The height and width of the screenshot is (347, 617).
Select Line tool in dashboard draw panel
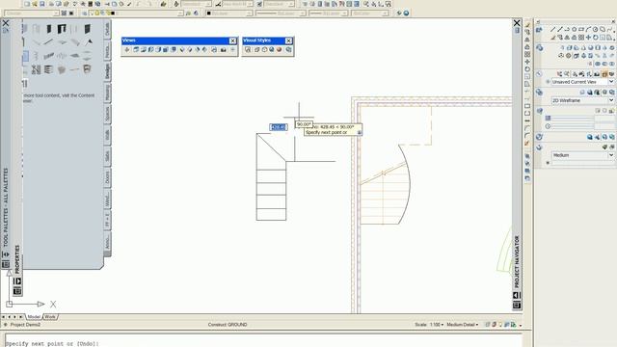552,30
